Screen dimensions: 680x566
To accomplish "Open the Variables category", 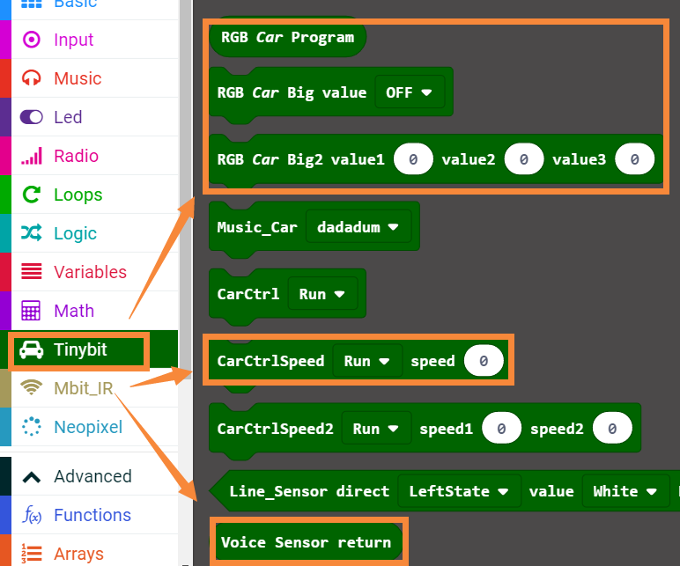I will point(90,272).
